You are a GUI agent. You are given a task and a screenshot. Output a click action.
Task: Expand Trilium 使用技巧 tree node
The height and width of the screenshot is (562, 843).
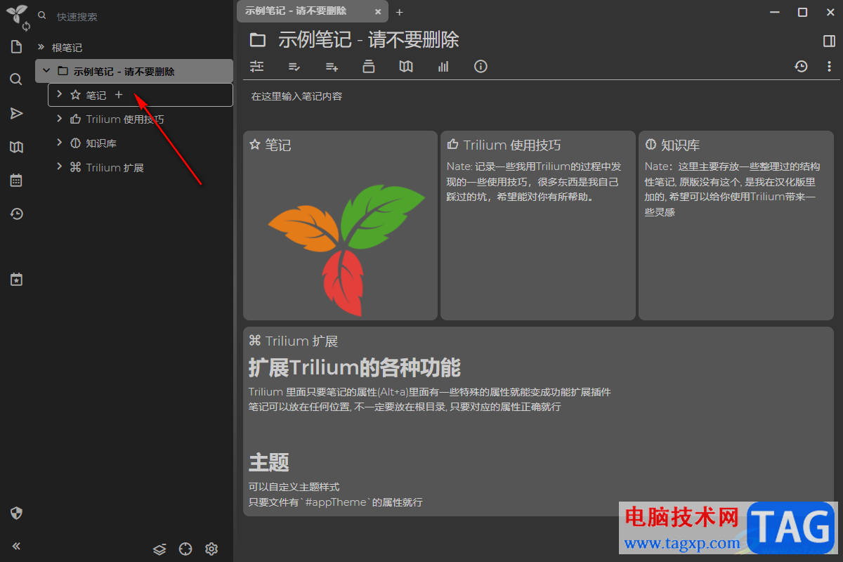tap(60, 119)
